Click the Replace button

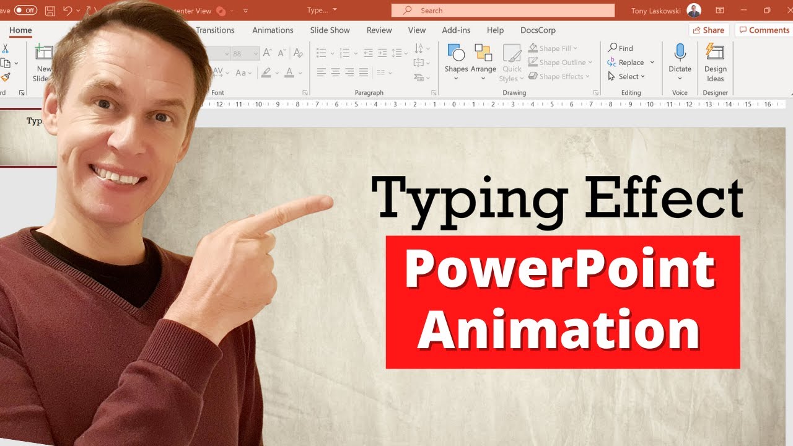[x=626, y=63]
